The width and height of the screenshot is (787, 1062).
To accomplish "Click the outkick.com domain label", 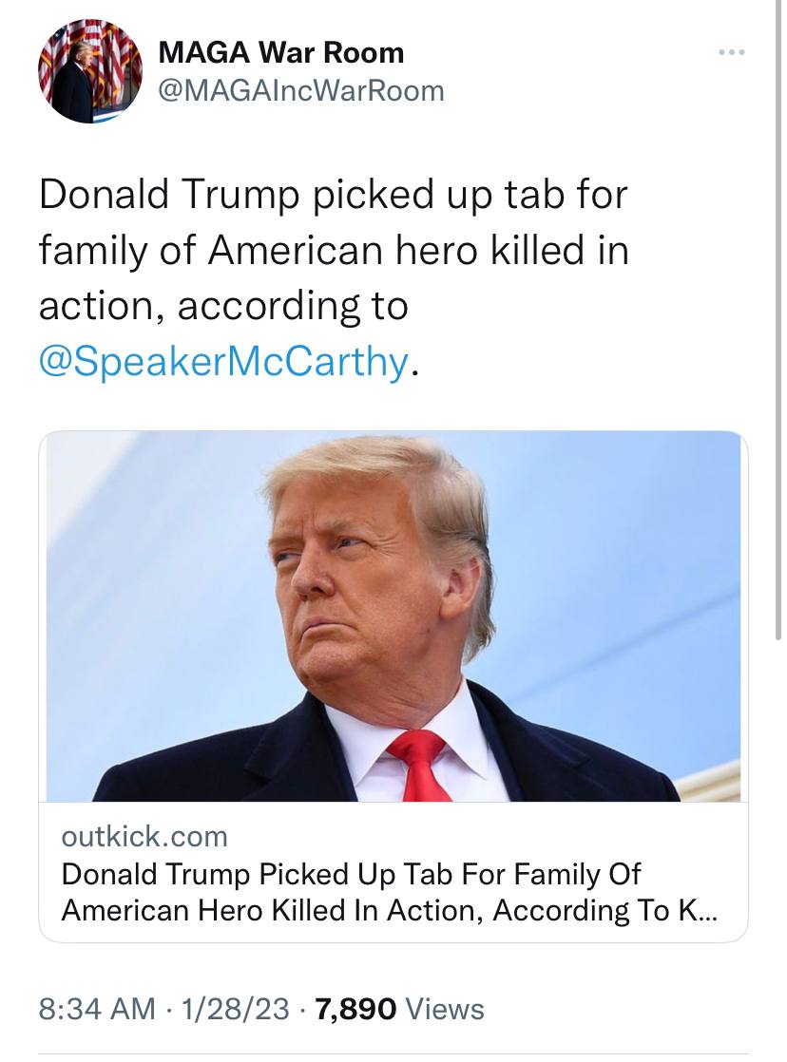I will pos(144,837).
